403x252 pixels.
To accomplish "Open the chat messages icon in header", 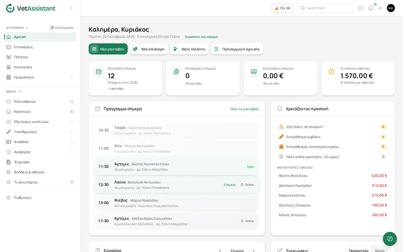I will (361, 8).
